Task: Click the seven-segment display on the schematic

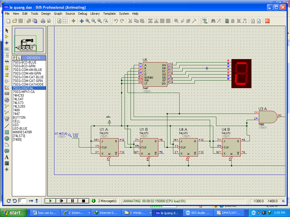Action: [241, 73]
